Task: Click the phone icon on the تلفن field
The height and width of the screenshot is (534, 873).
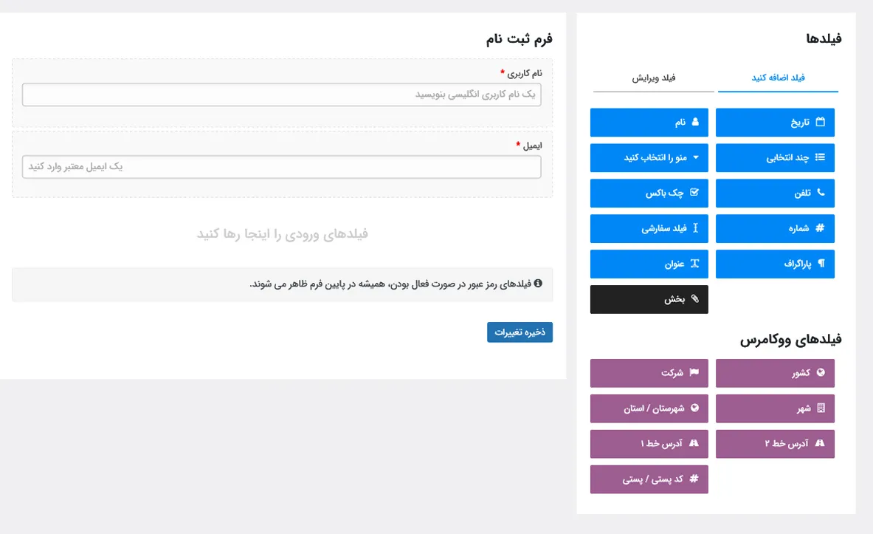Action: click(x=821, y=192)
